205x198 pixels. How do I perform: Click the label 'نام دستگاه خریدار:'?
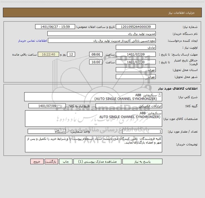pyautogui.click(x=185, y=34)
